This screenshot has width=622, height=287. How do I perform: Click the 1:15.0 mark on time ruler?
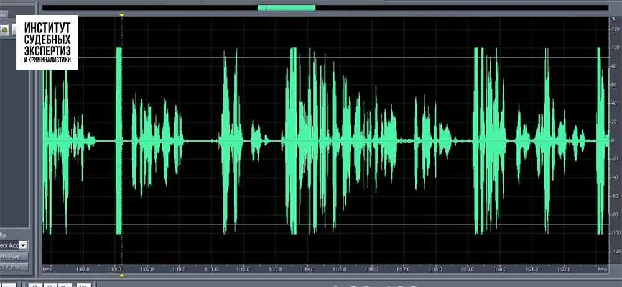click(339, 270)
